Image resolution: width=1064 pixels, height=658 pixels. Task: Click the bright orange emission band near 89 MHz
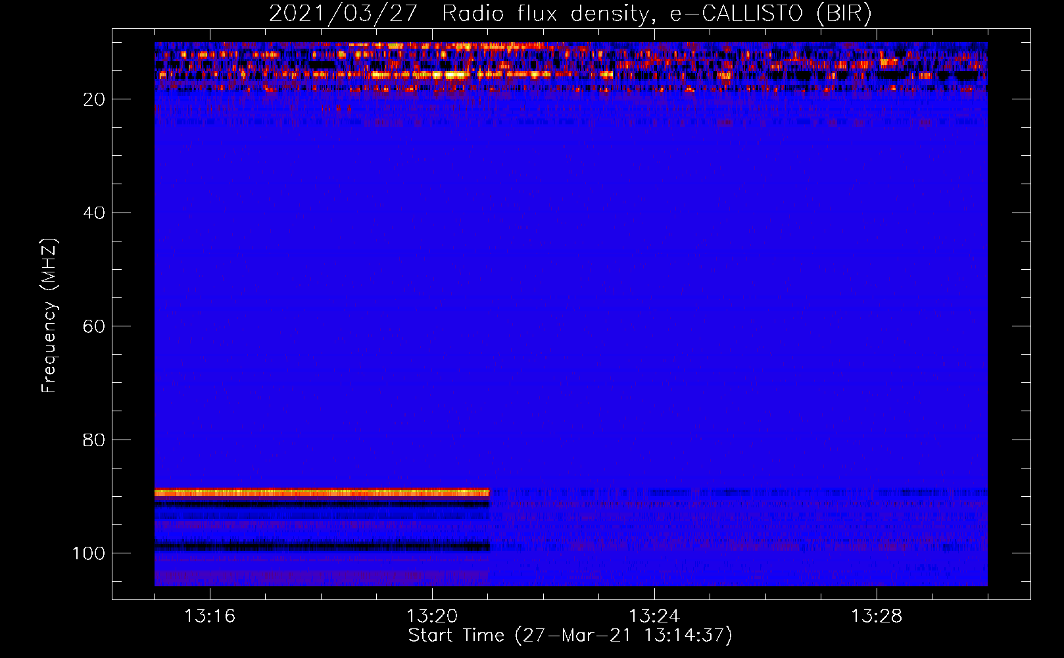pos(322,493)
